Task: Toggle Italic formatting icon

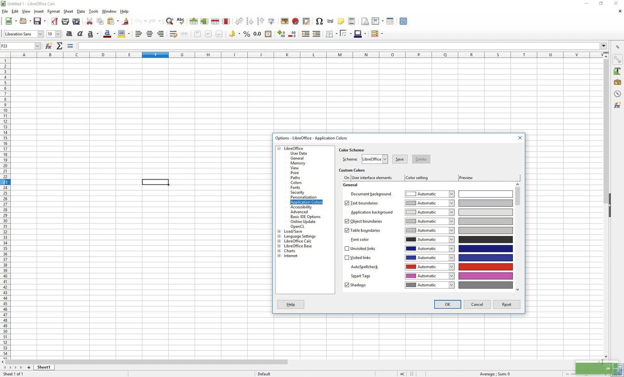Action: point(79,34)
